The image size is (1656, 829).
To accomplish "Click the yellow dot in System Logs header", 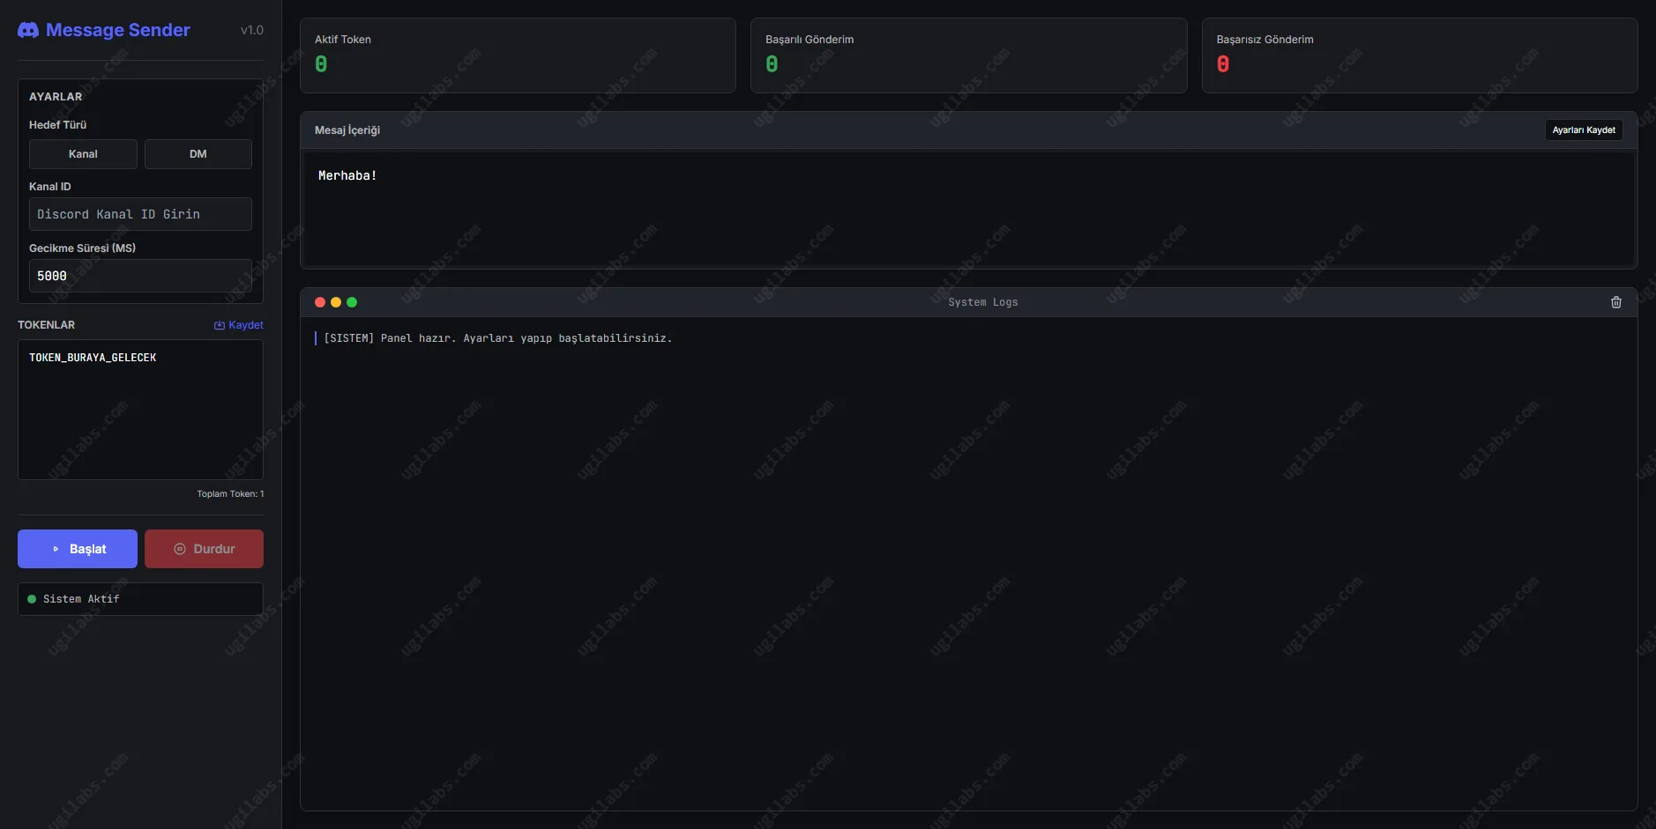I will pos(336,302).
